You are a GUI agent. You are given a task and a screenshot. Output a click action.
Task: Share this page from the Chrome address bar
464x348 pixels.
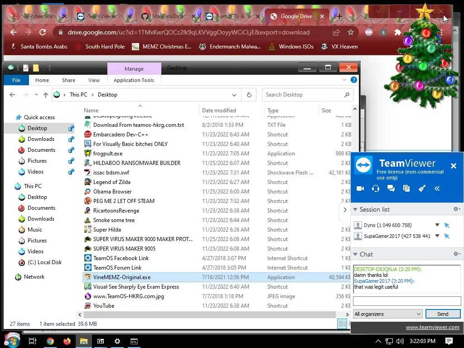[336, 32]
